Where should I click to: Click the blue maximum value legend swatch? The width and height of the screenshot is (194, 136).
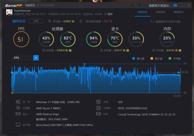point(133,58)
